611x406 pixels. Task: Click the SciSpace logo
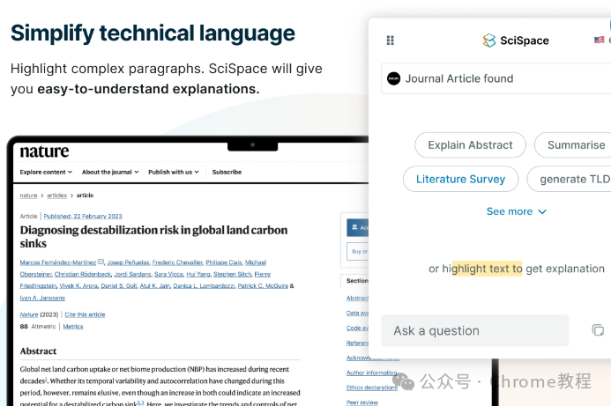point(516,41)
